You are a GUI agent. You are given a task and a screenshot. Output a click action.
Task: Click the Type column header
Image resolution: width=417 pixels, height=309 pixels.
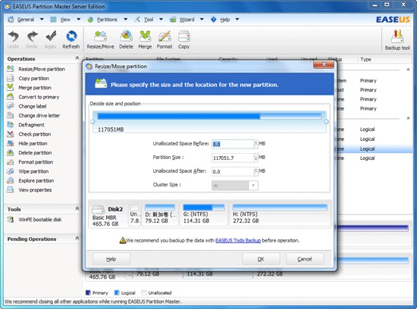coord(366,60)
